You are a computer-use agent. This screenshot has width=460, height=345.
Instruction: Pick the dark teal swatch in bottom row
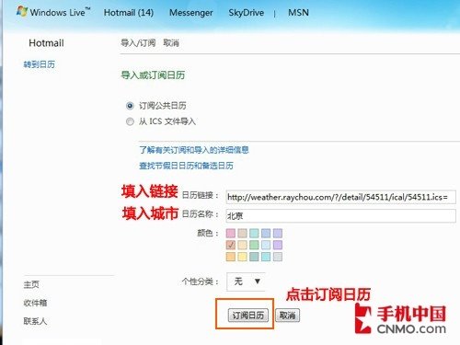[x=254, y=257]
